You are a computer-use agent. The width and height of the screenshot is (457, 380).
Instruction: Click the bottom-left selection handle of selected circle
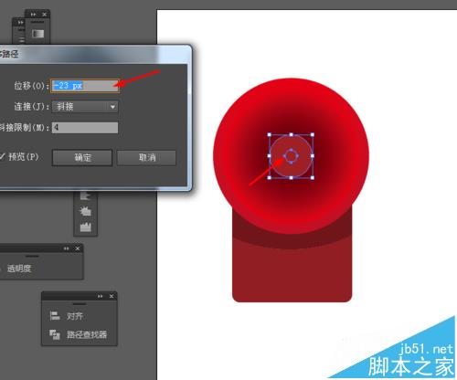270,177
